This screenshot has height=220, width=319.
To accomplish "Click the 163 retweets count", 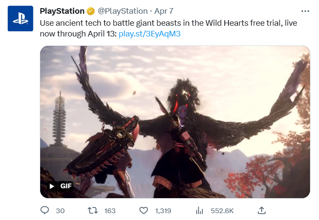I will [x=110, y=211].
